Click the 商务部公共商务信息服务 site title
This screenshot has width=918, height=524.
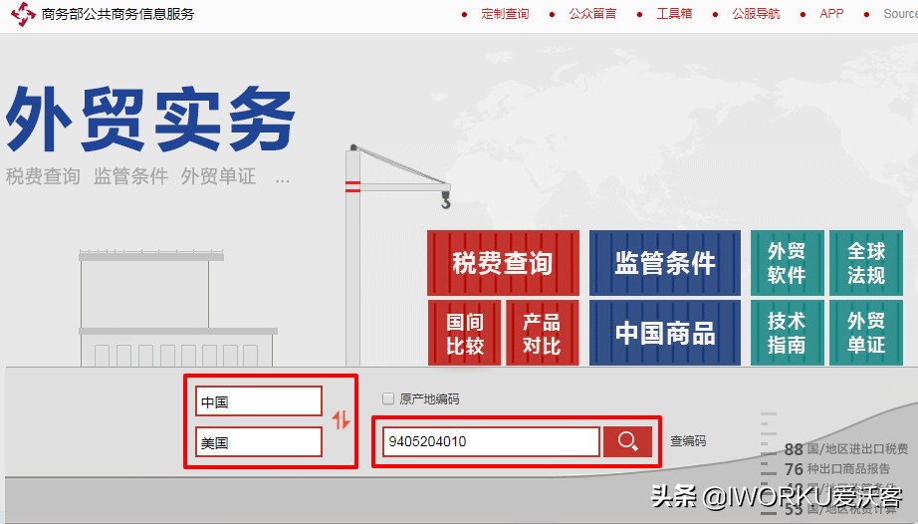[x=117, y=14]
